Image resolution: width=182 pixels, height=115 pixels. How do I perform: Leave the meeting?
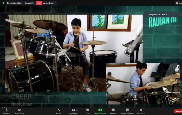point(178,111)
